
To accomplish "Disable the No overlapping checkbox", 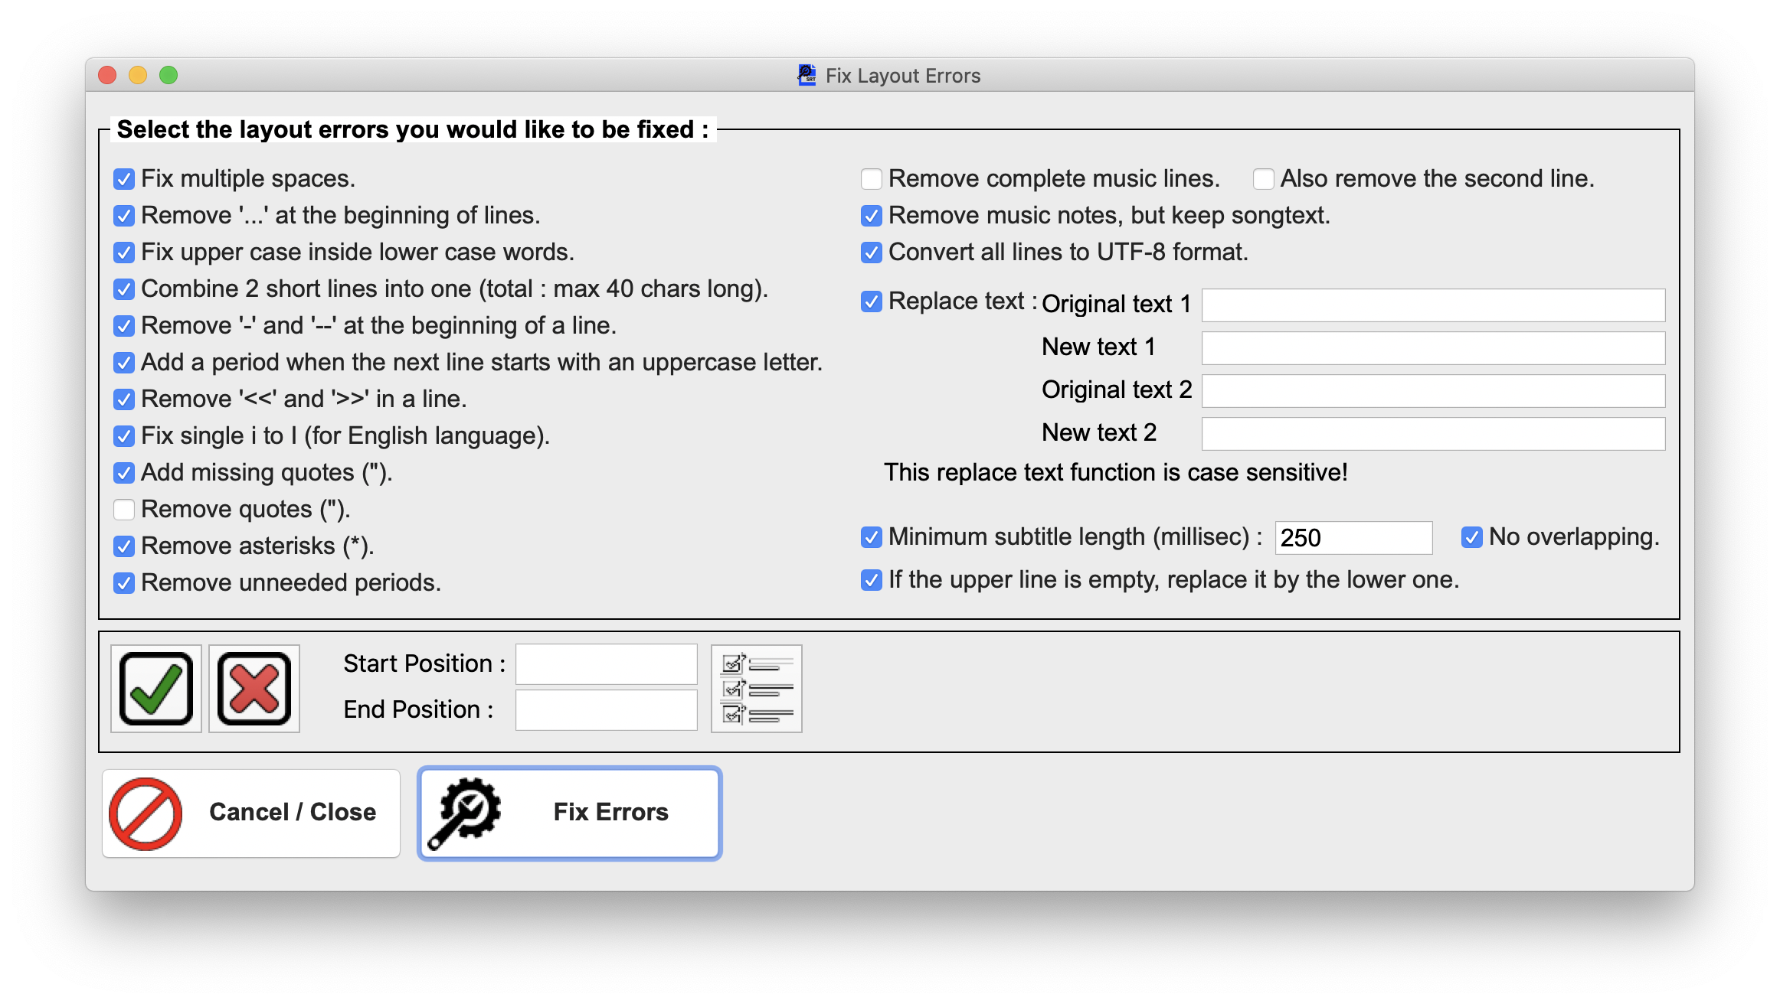I will coord(1472,537).
